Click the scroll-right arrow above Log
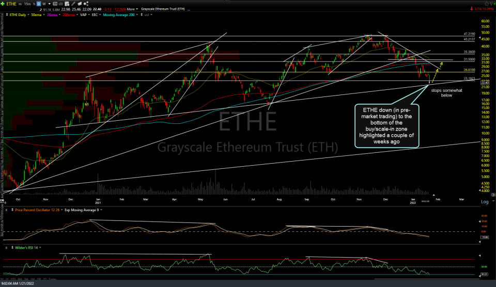496x287 pixels. [x=493, y=195]
